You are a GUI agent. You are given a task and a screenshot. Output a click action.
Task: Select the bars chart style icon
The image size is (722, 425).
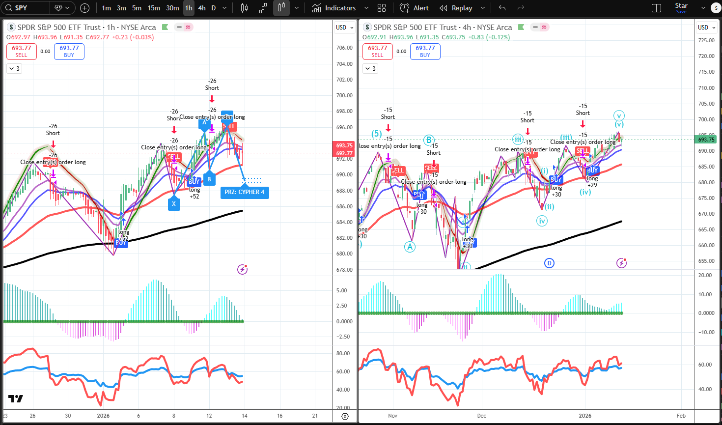click(245, 8)
